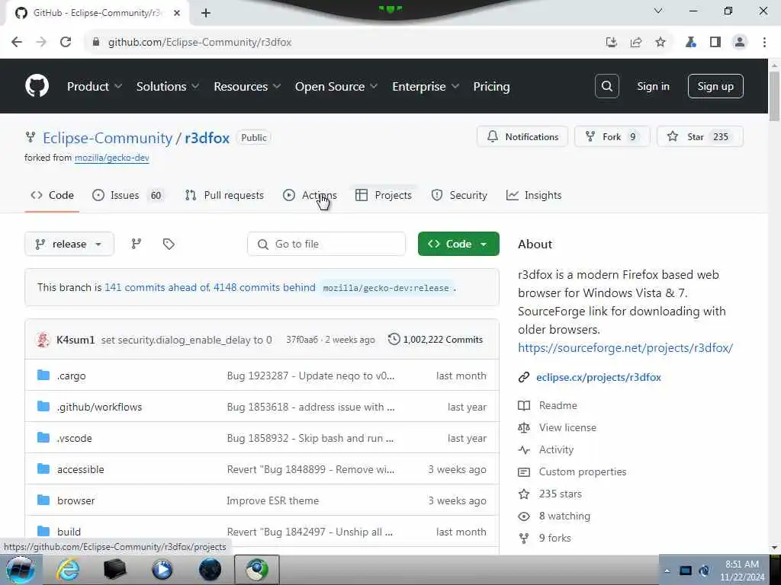Open the Pull requests tab
Viewport: 781px width, 585px height.
(224, 195)
